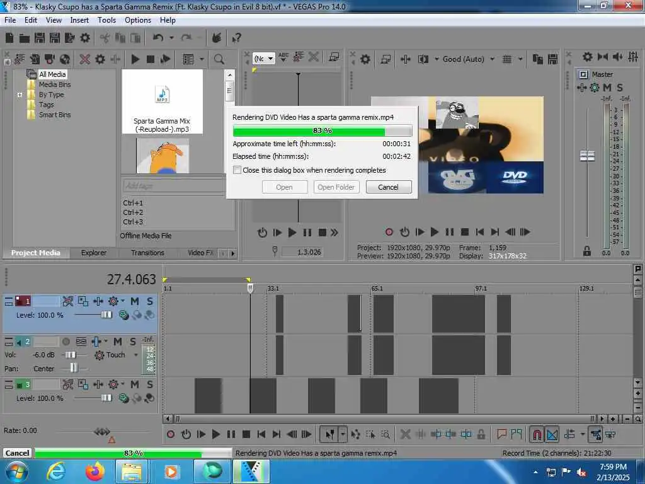This screenshot has width=645, height=484.
Task: Open the Touch automation mode dropdown
Action: coord(136,355)
